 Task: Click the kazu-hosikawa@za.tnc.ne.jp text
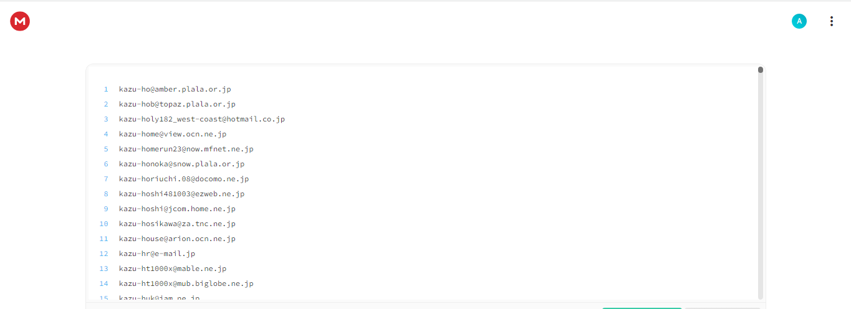[x=177, y=224]
